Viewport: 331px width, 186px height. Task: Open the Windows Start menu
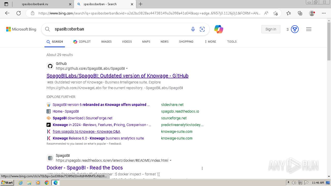(7, 183)
